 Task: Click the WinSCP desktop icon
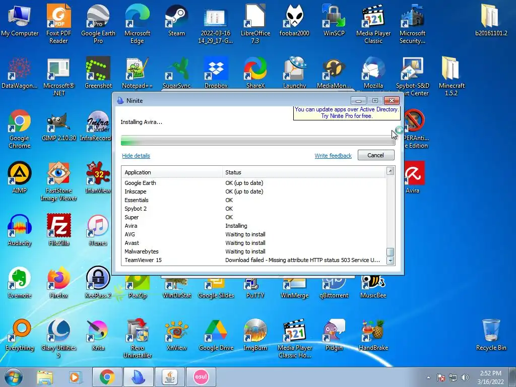[x=334, y=20]
